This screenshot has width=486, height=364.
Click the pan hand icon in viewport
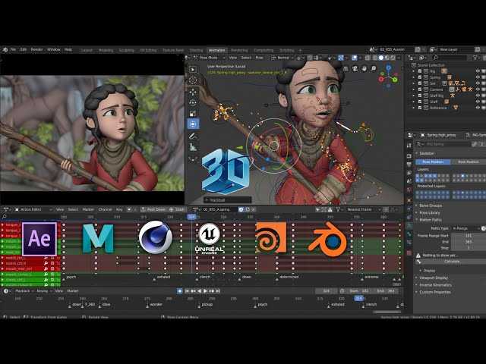[364, 68]
